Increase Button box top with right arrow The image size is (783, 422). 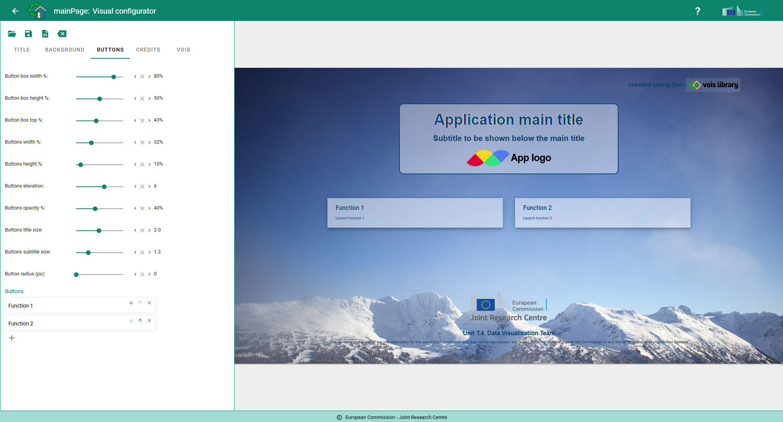click(149, 120)
